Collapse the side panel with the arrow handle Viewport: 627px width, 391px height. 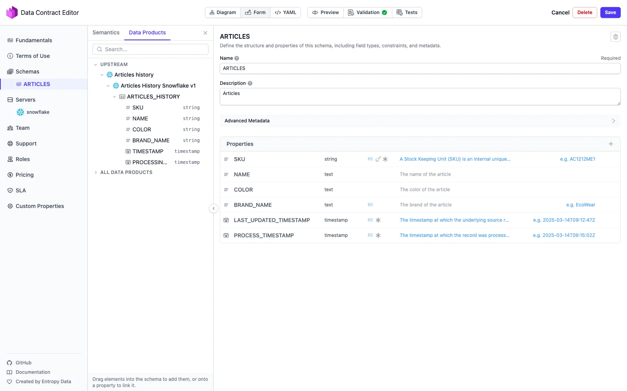(214, 208)
